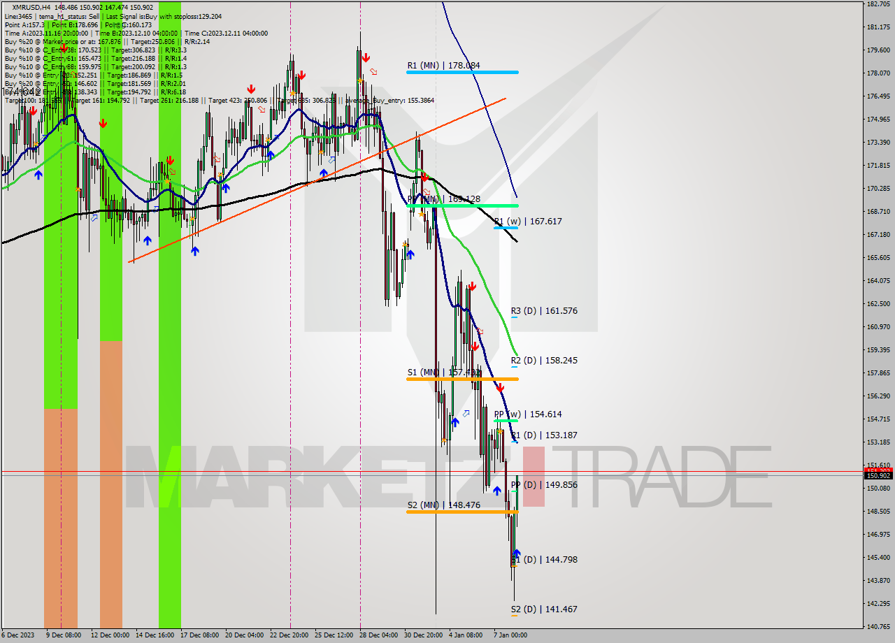Click the 146.975 price axis value
This screenshot has height=643, width=895.
(x=878, y=534)
